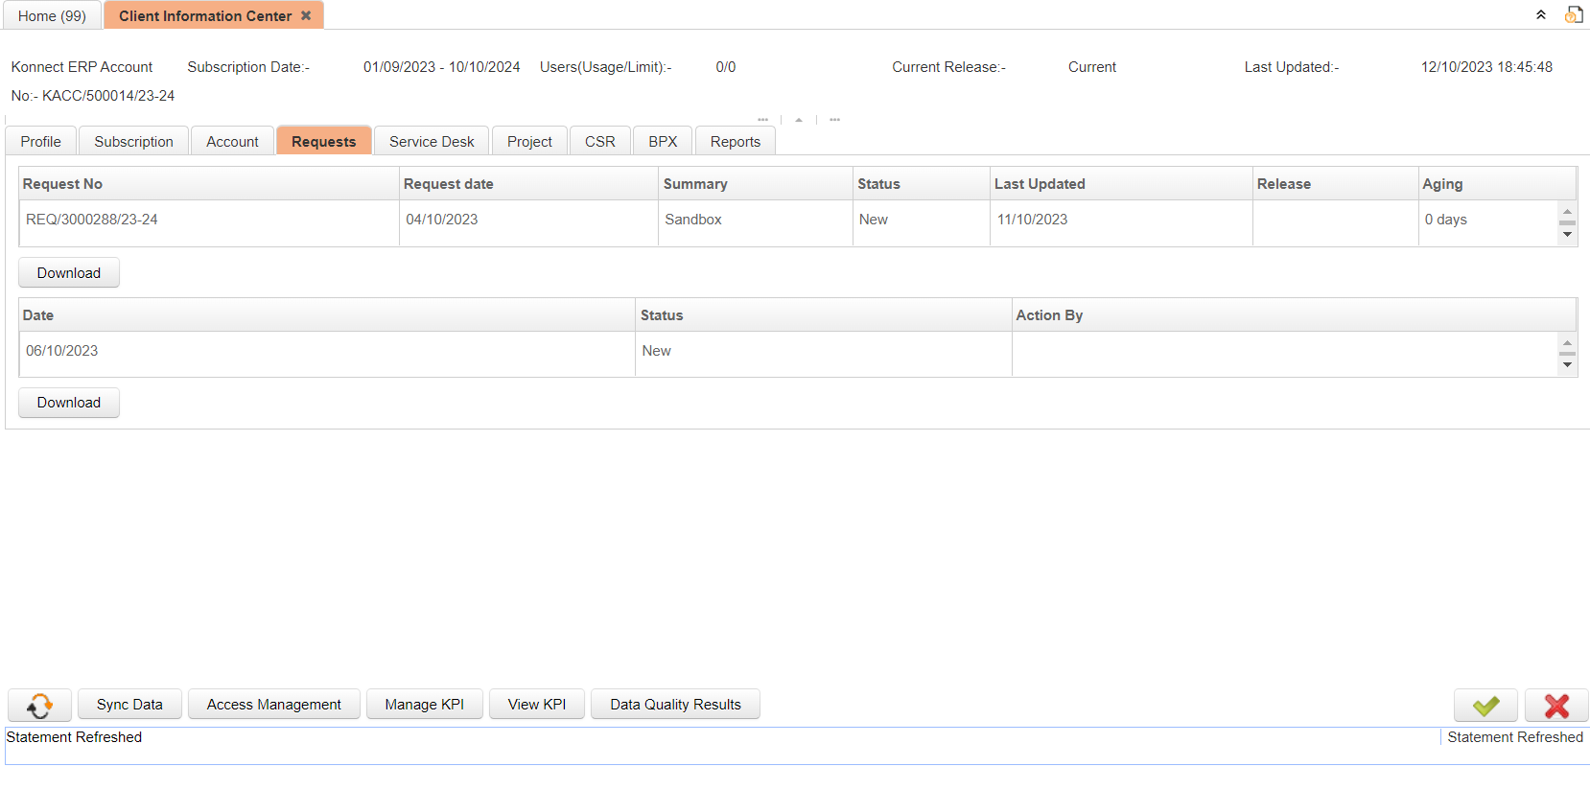This screenshot has height=790, width=1590.
Task: Click Download below the requests table
Action: (x=69, y=273)
